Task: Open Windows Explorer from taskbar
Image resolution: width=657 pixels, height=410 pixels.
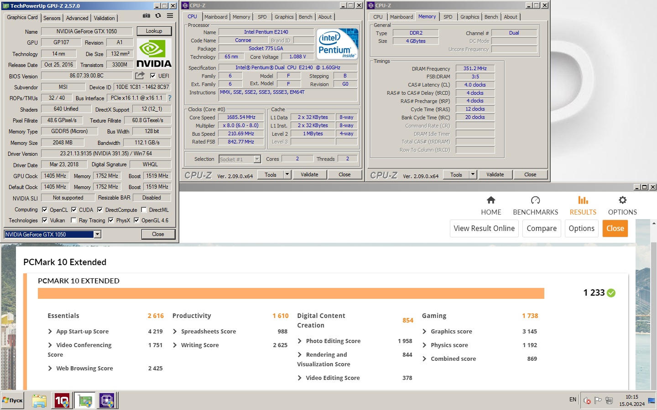Action: 39,400
